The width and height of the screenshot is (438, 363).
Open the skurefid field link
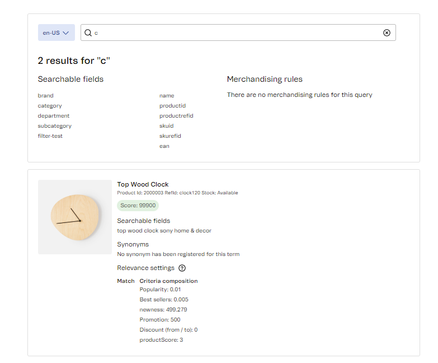(x=170, y=136)
